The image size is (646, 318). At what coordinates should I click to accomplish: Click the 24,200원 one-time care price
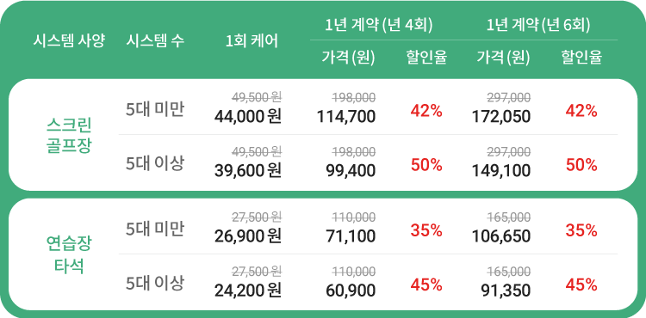tap(247, 290)
